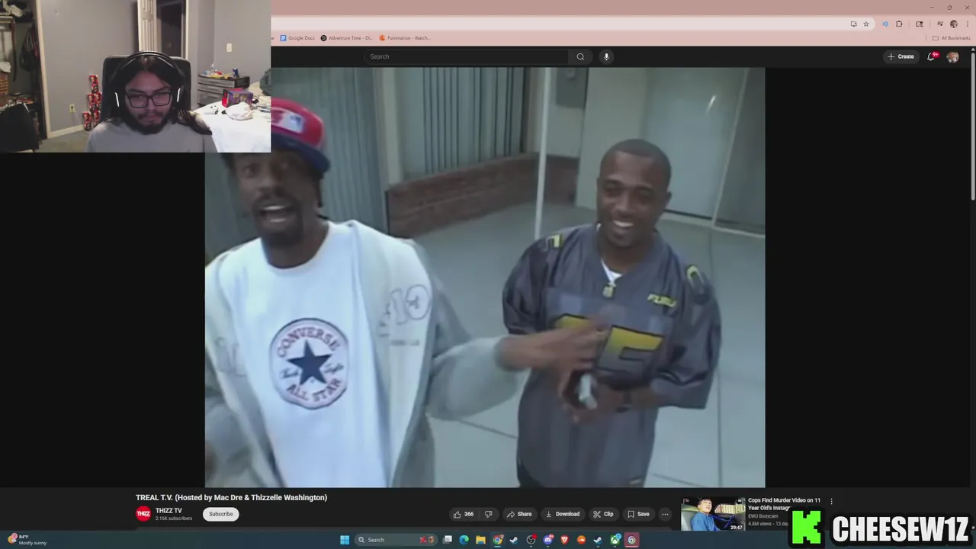
Task: Open SoundCloud from the taskbar
Action: click(582, 540)
